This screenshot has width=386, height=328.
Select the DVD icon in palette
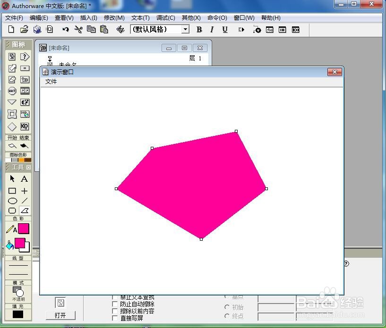pyautogui.click(x=25, y=114)
